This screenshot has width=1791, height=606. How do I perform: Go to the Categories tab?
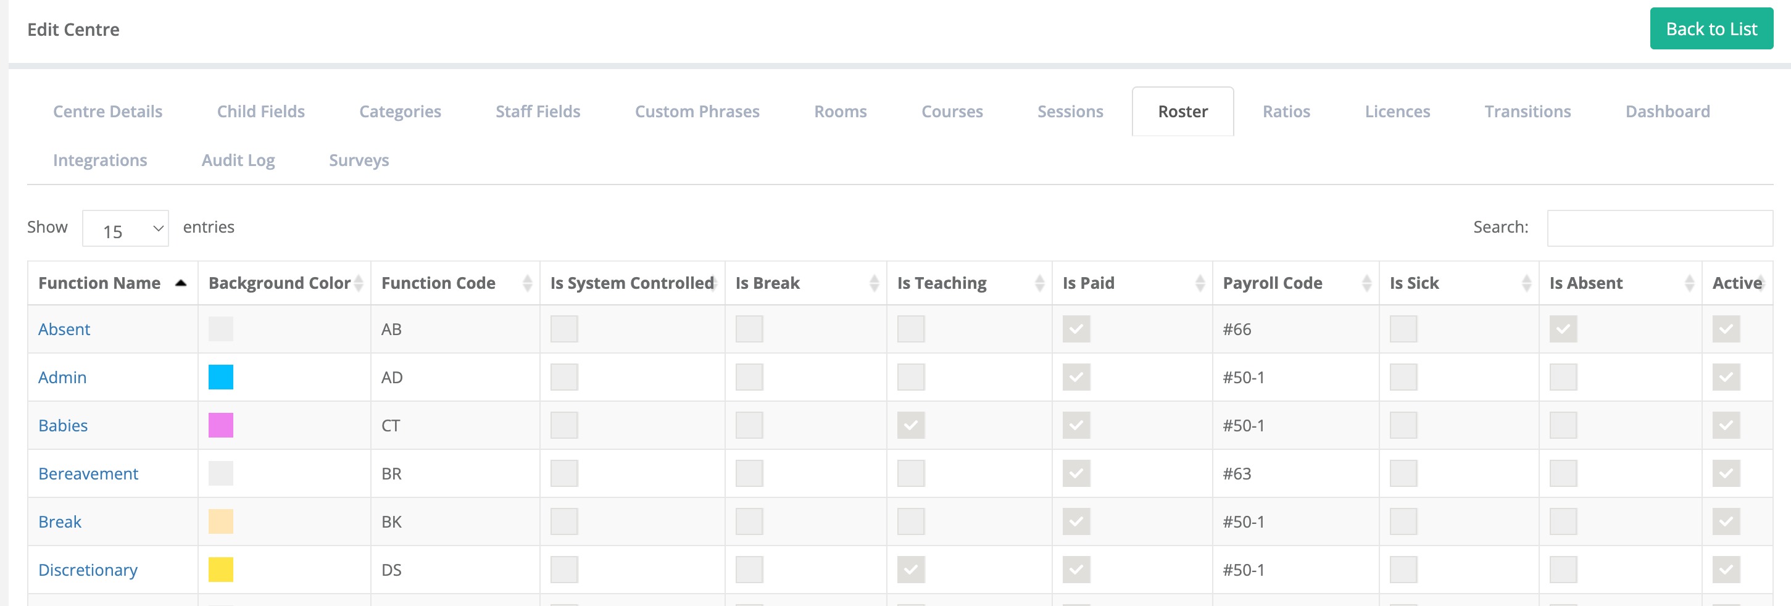pos(400,111)
